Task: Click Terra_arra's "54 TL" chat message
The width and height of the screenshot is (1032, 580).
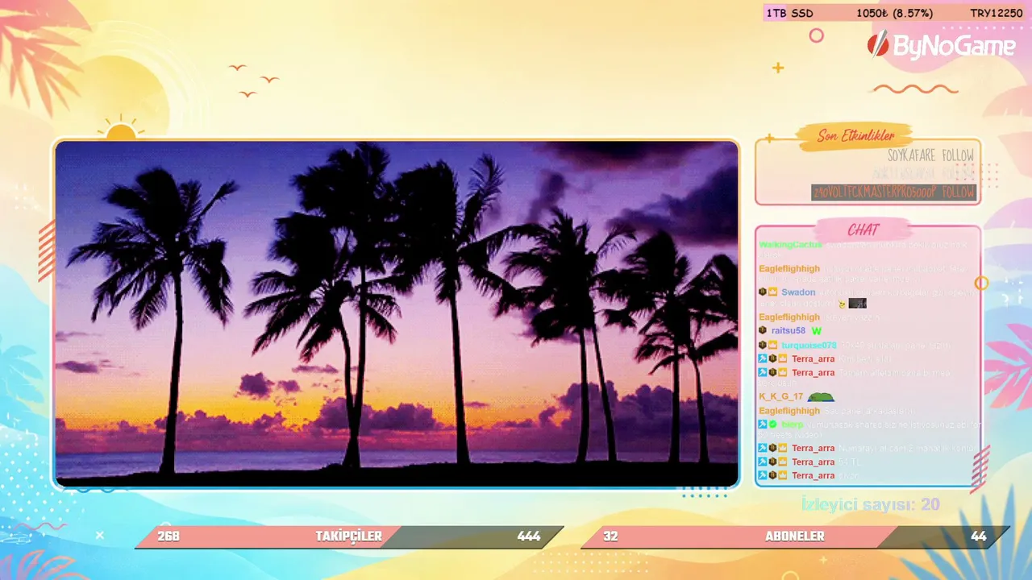Action: tap(848, 462)
